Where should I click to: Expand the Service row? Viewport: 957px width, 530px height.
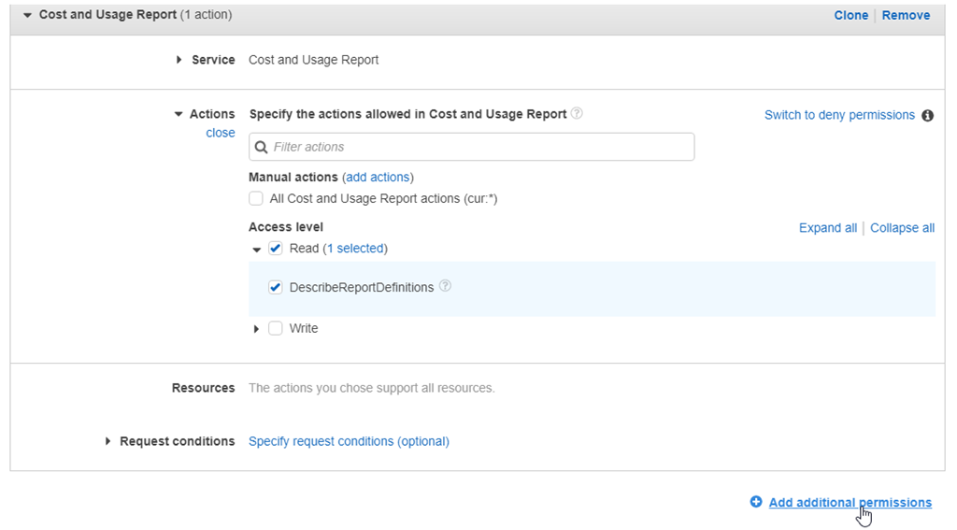[x=179, y=60]
